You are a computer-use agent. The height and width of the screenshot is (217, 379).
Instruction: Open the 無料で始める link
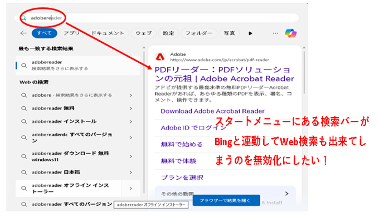pos(182,144)
